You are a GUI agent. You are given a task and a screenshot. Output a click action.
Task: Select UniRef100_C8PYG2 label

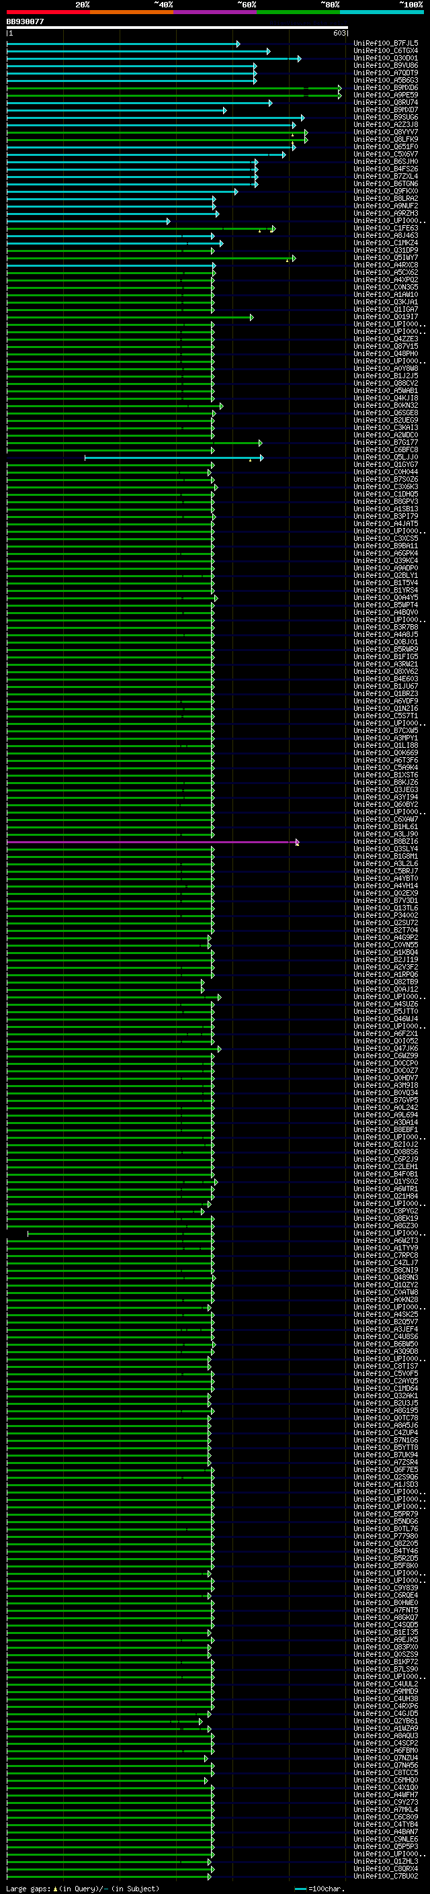coord(386,1211)
